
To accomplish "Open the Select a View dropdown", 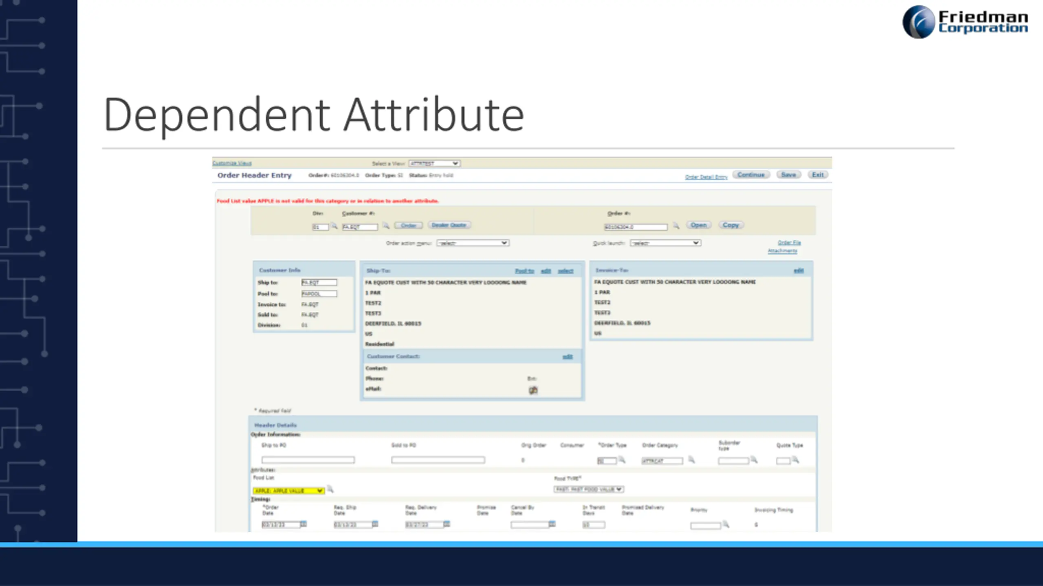I will click(434, 163).
